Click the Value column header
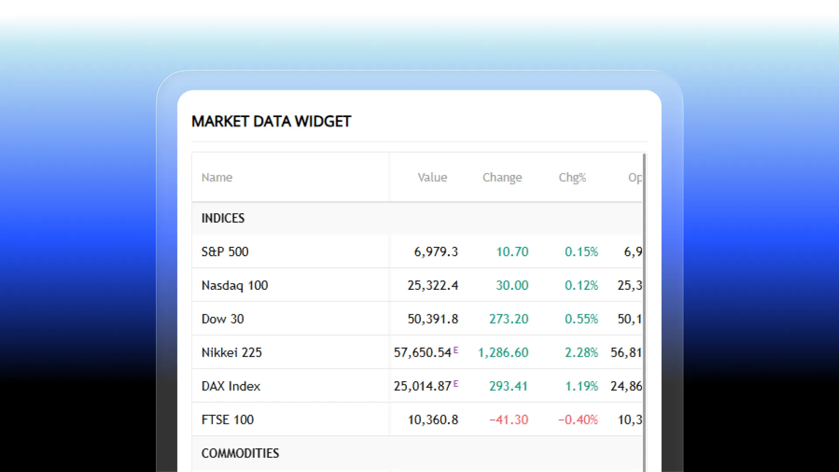839x472 pixels. tap(432, 177)
